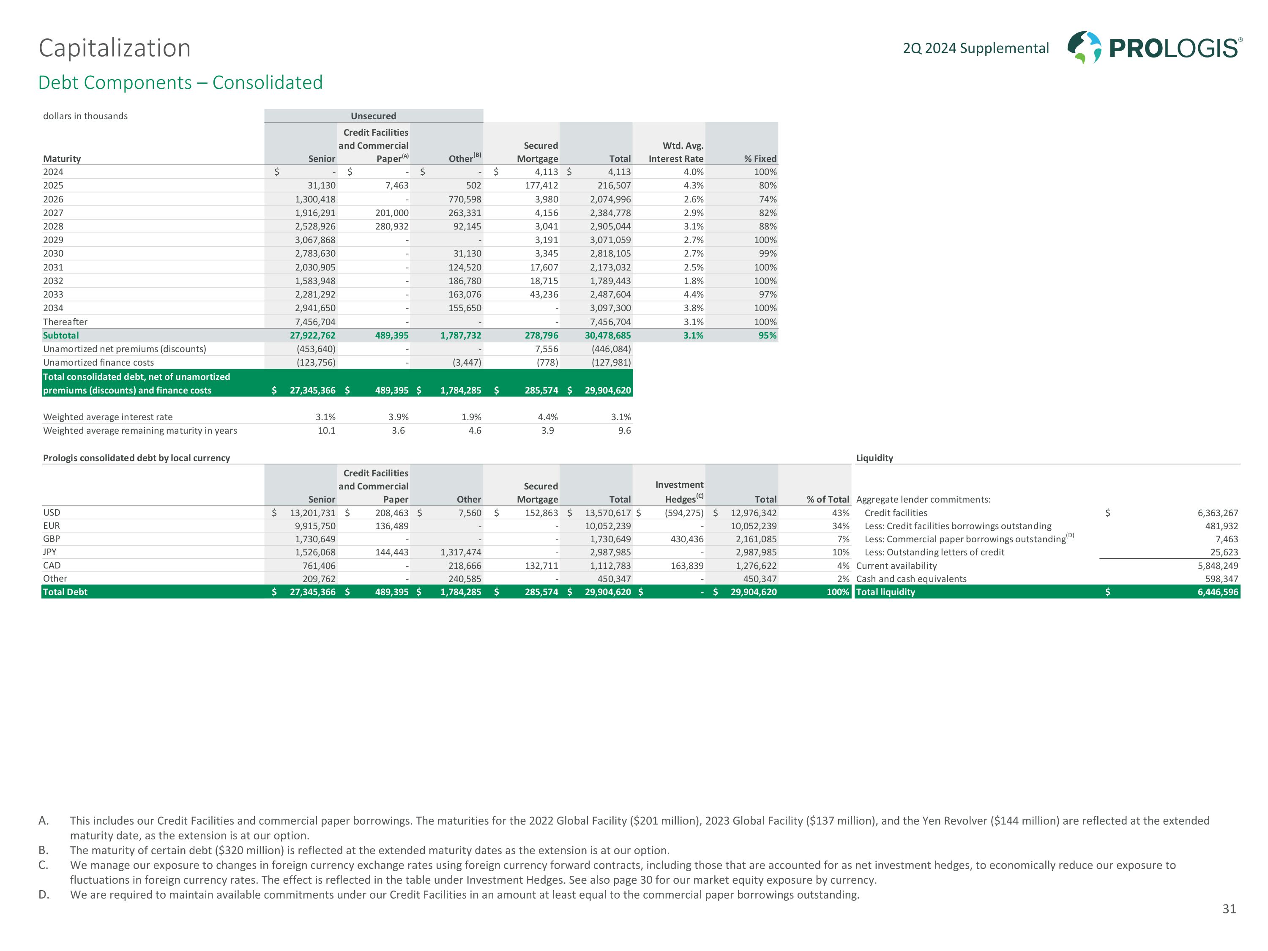Click the Total consolidated debt green banner
The width and height of the screenshot is (1268, 951).
click(x=137, y=383)
